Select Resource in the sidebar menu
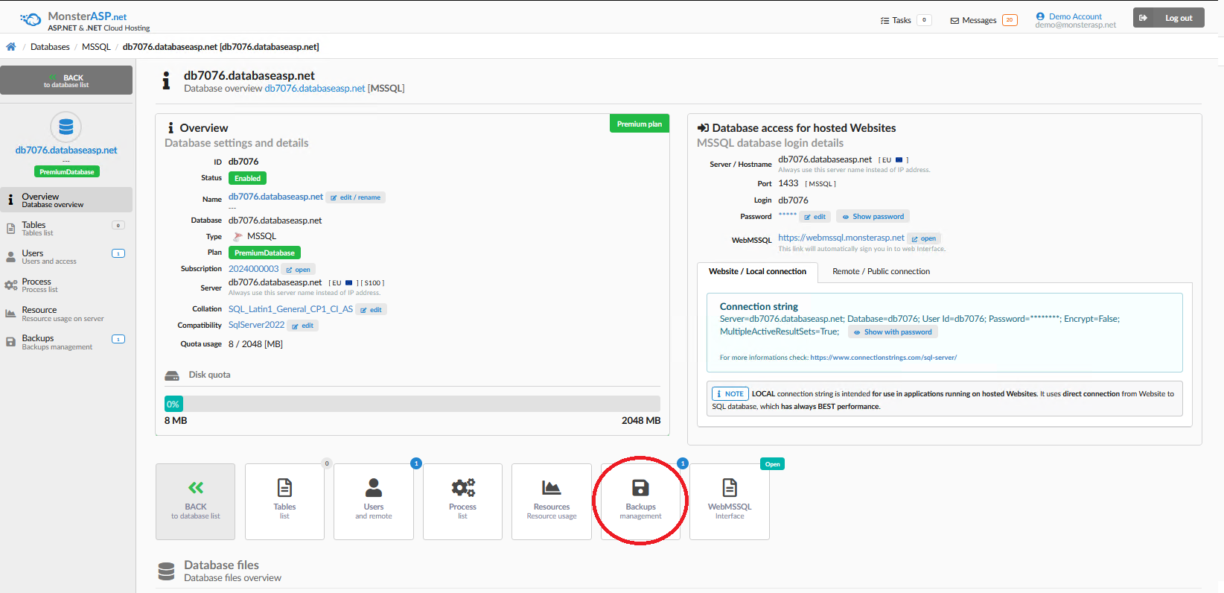 [x=66, y=314]
